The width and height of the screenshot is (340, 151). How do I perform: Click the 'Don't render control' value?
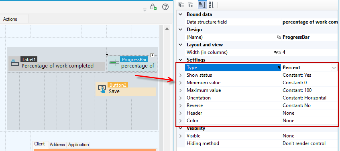tap(304, 143)
